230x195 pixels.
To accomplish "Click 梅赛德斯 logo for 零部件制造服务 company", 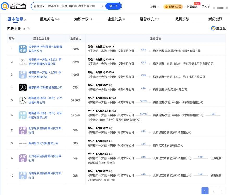I will pyautogui.click(x=23, y=49).
